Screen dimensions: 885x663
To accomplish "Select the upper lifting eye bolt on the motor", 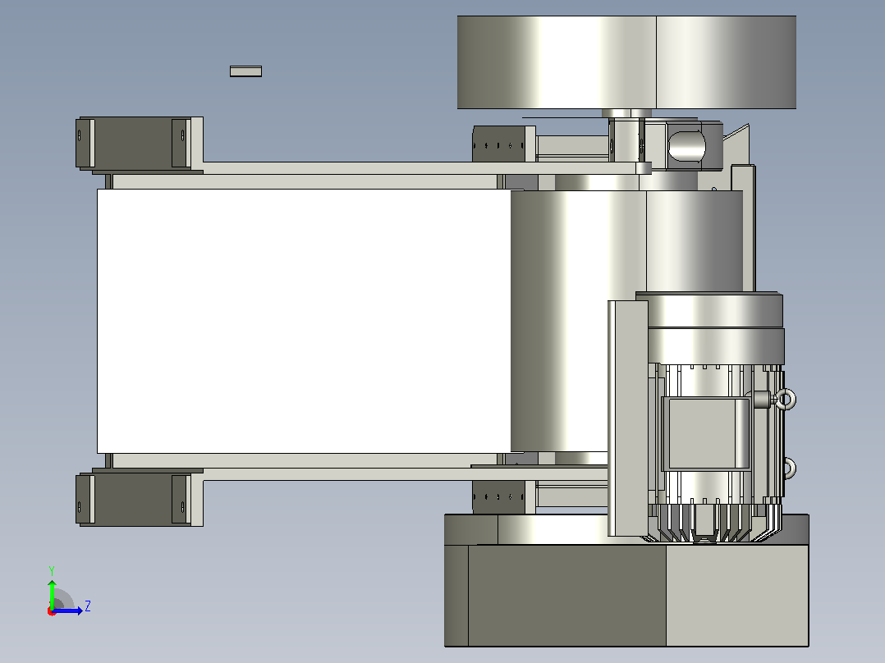I will [x=785, y=398].
